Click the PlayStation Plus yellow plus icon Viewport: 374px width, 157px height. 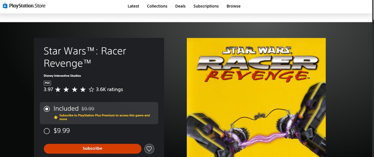pyautogui.click(x=55, y=117)
